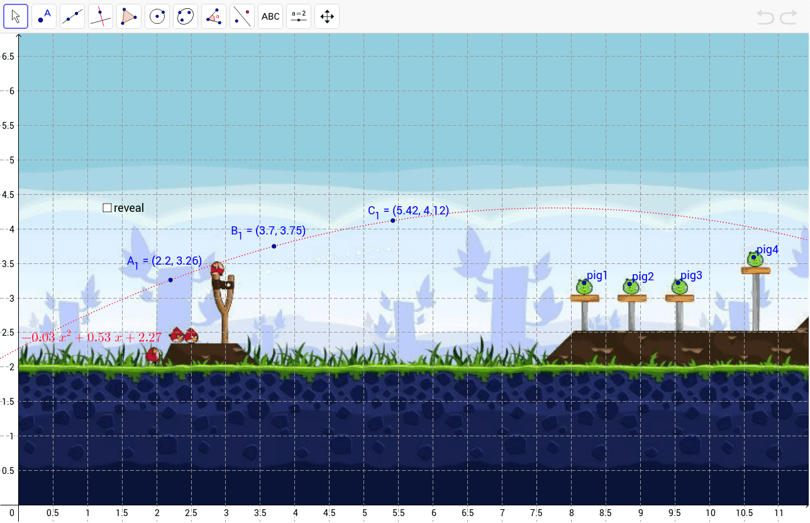The width and height of the screenshot is (810, 523).
Task: Select the Perpendicular Line tool
Action: coord(101,16)
